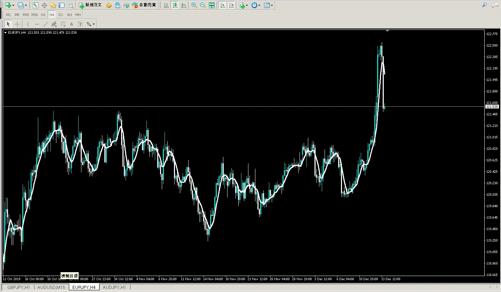Switch chart to line chart display

184,5
